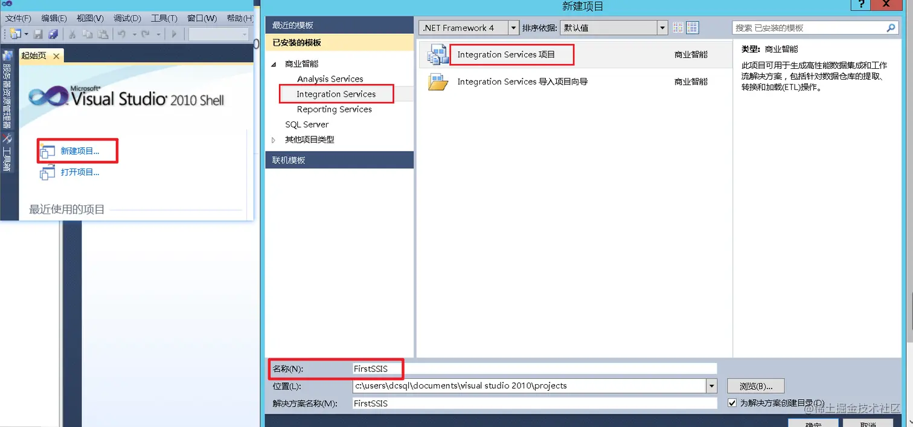Click the Paste toolbar icon
The image size is (913, 427).
coord(103,34)
